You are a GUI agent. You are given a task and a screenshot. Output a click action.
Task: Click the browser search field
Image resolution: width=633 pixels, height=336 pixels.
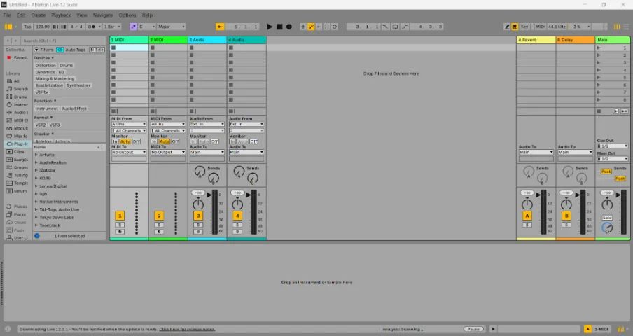point(63,41)
